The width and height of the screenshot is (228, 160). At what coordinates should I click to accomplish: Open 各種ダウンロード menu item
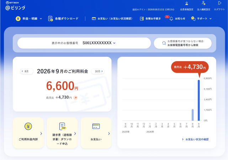click(x=63, y=18)
